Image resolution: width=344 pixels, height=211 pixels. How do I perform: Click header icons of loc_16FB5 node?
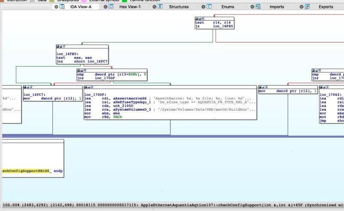[x=62, y=46]
